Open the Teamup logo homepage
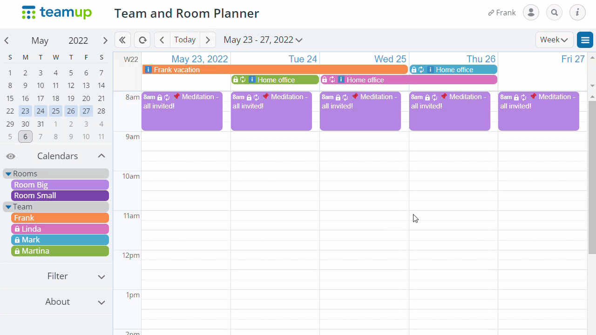Viewport: 596px width, 335px height. [57, 13]
